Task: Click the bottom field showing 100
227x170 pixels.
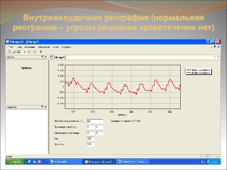Action: point(90,144)
